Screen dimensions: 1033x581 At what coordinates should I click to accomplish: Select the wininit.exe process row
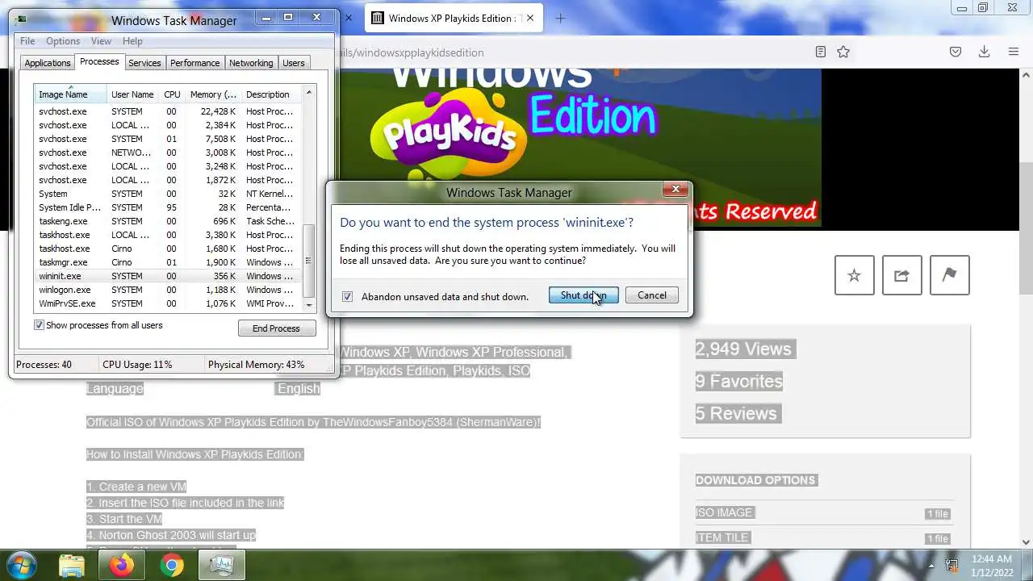coord(168,276)
